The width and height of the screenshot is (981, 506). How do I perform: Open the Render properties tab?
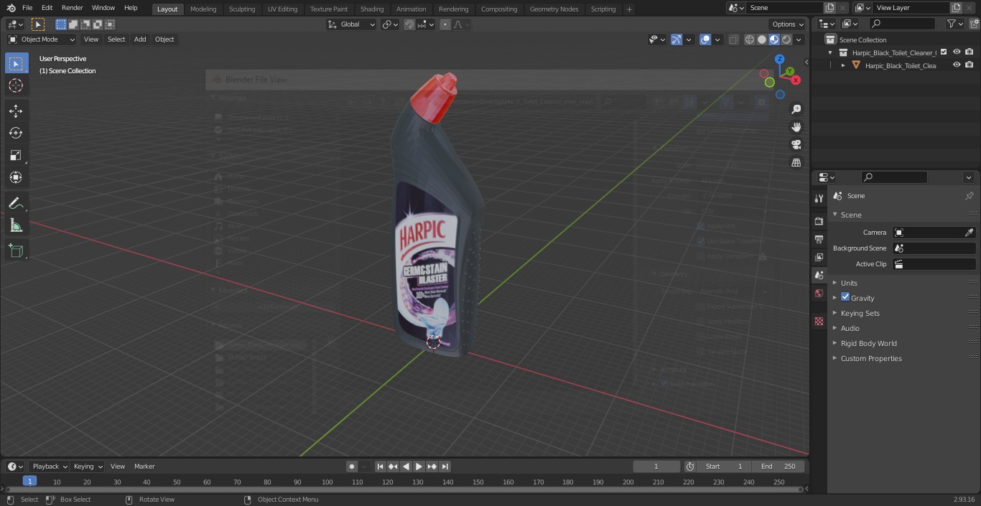(819, 221)
